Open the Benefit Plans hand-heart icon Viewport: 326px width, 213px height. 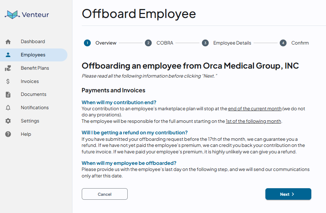(8, 68)
